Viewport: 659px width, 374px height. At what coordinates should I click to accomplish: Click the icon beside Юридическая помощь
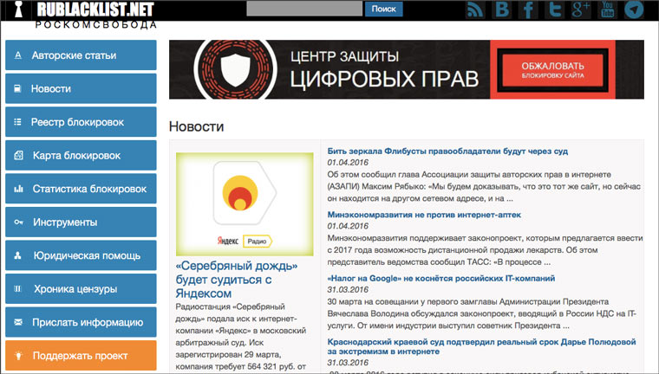coord(18,255)
